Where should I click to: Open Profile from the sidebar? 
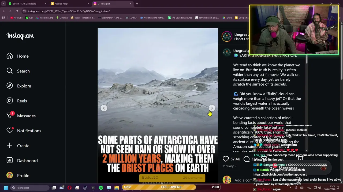pos(18,175)
